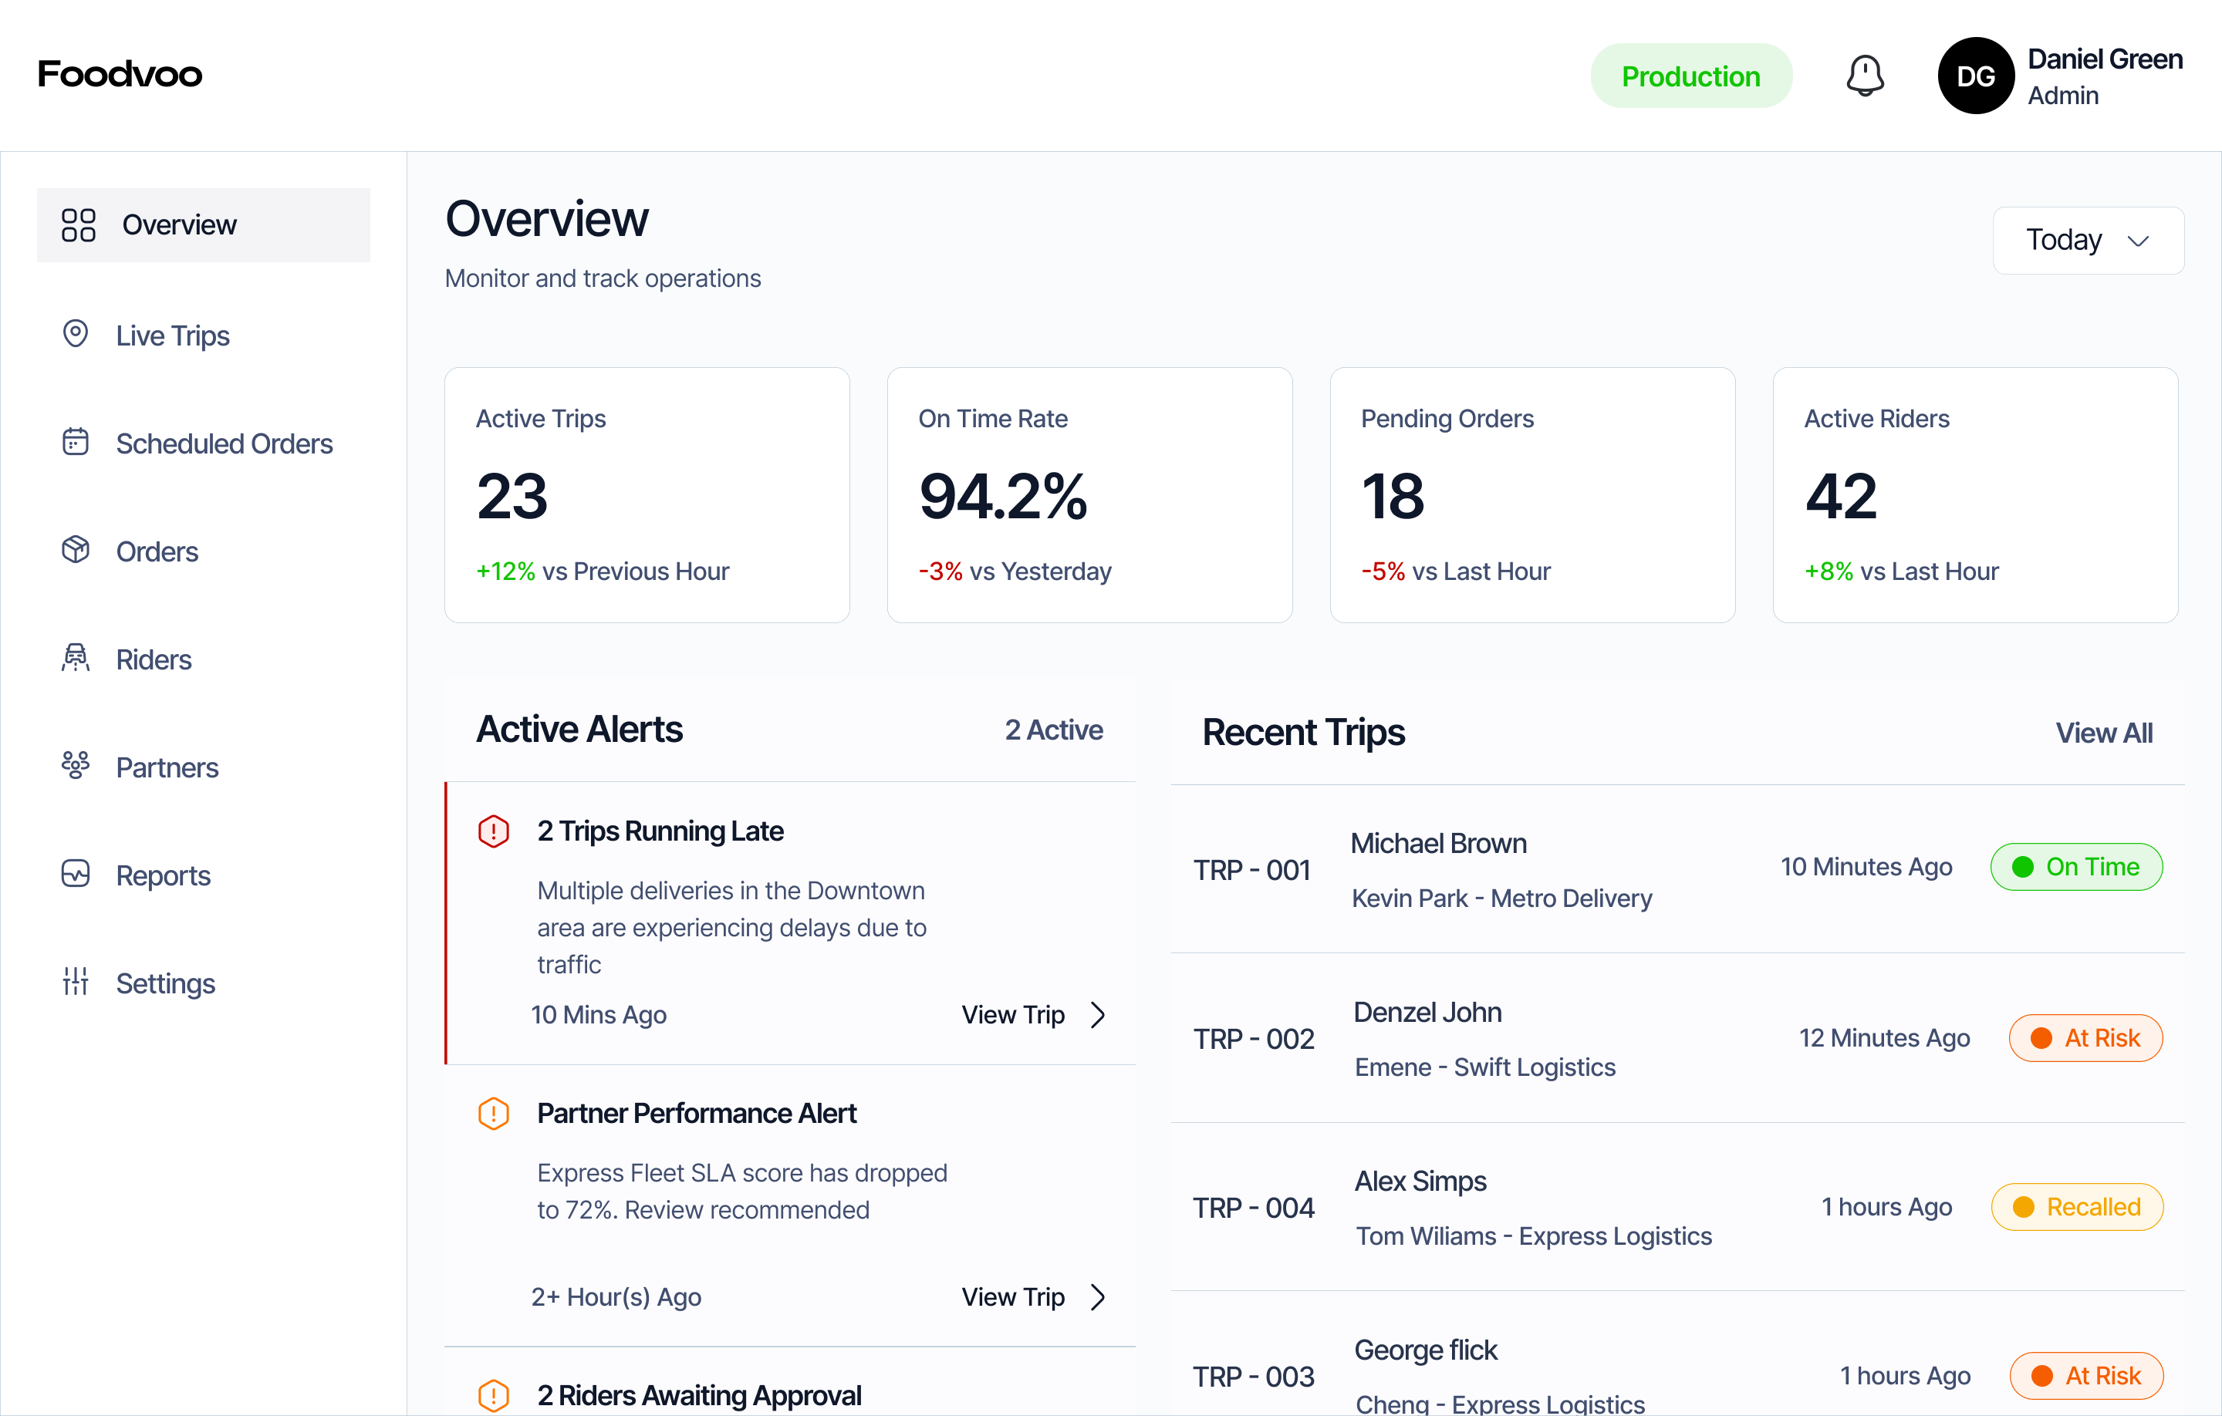Click the On Time status badge for TRP - 001
2222x1416 pixels.
pos(2076,867)
